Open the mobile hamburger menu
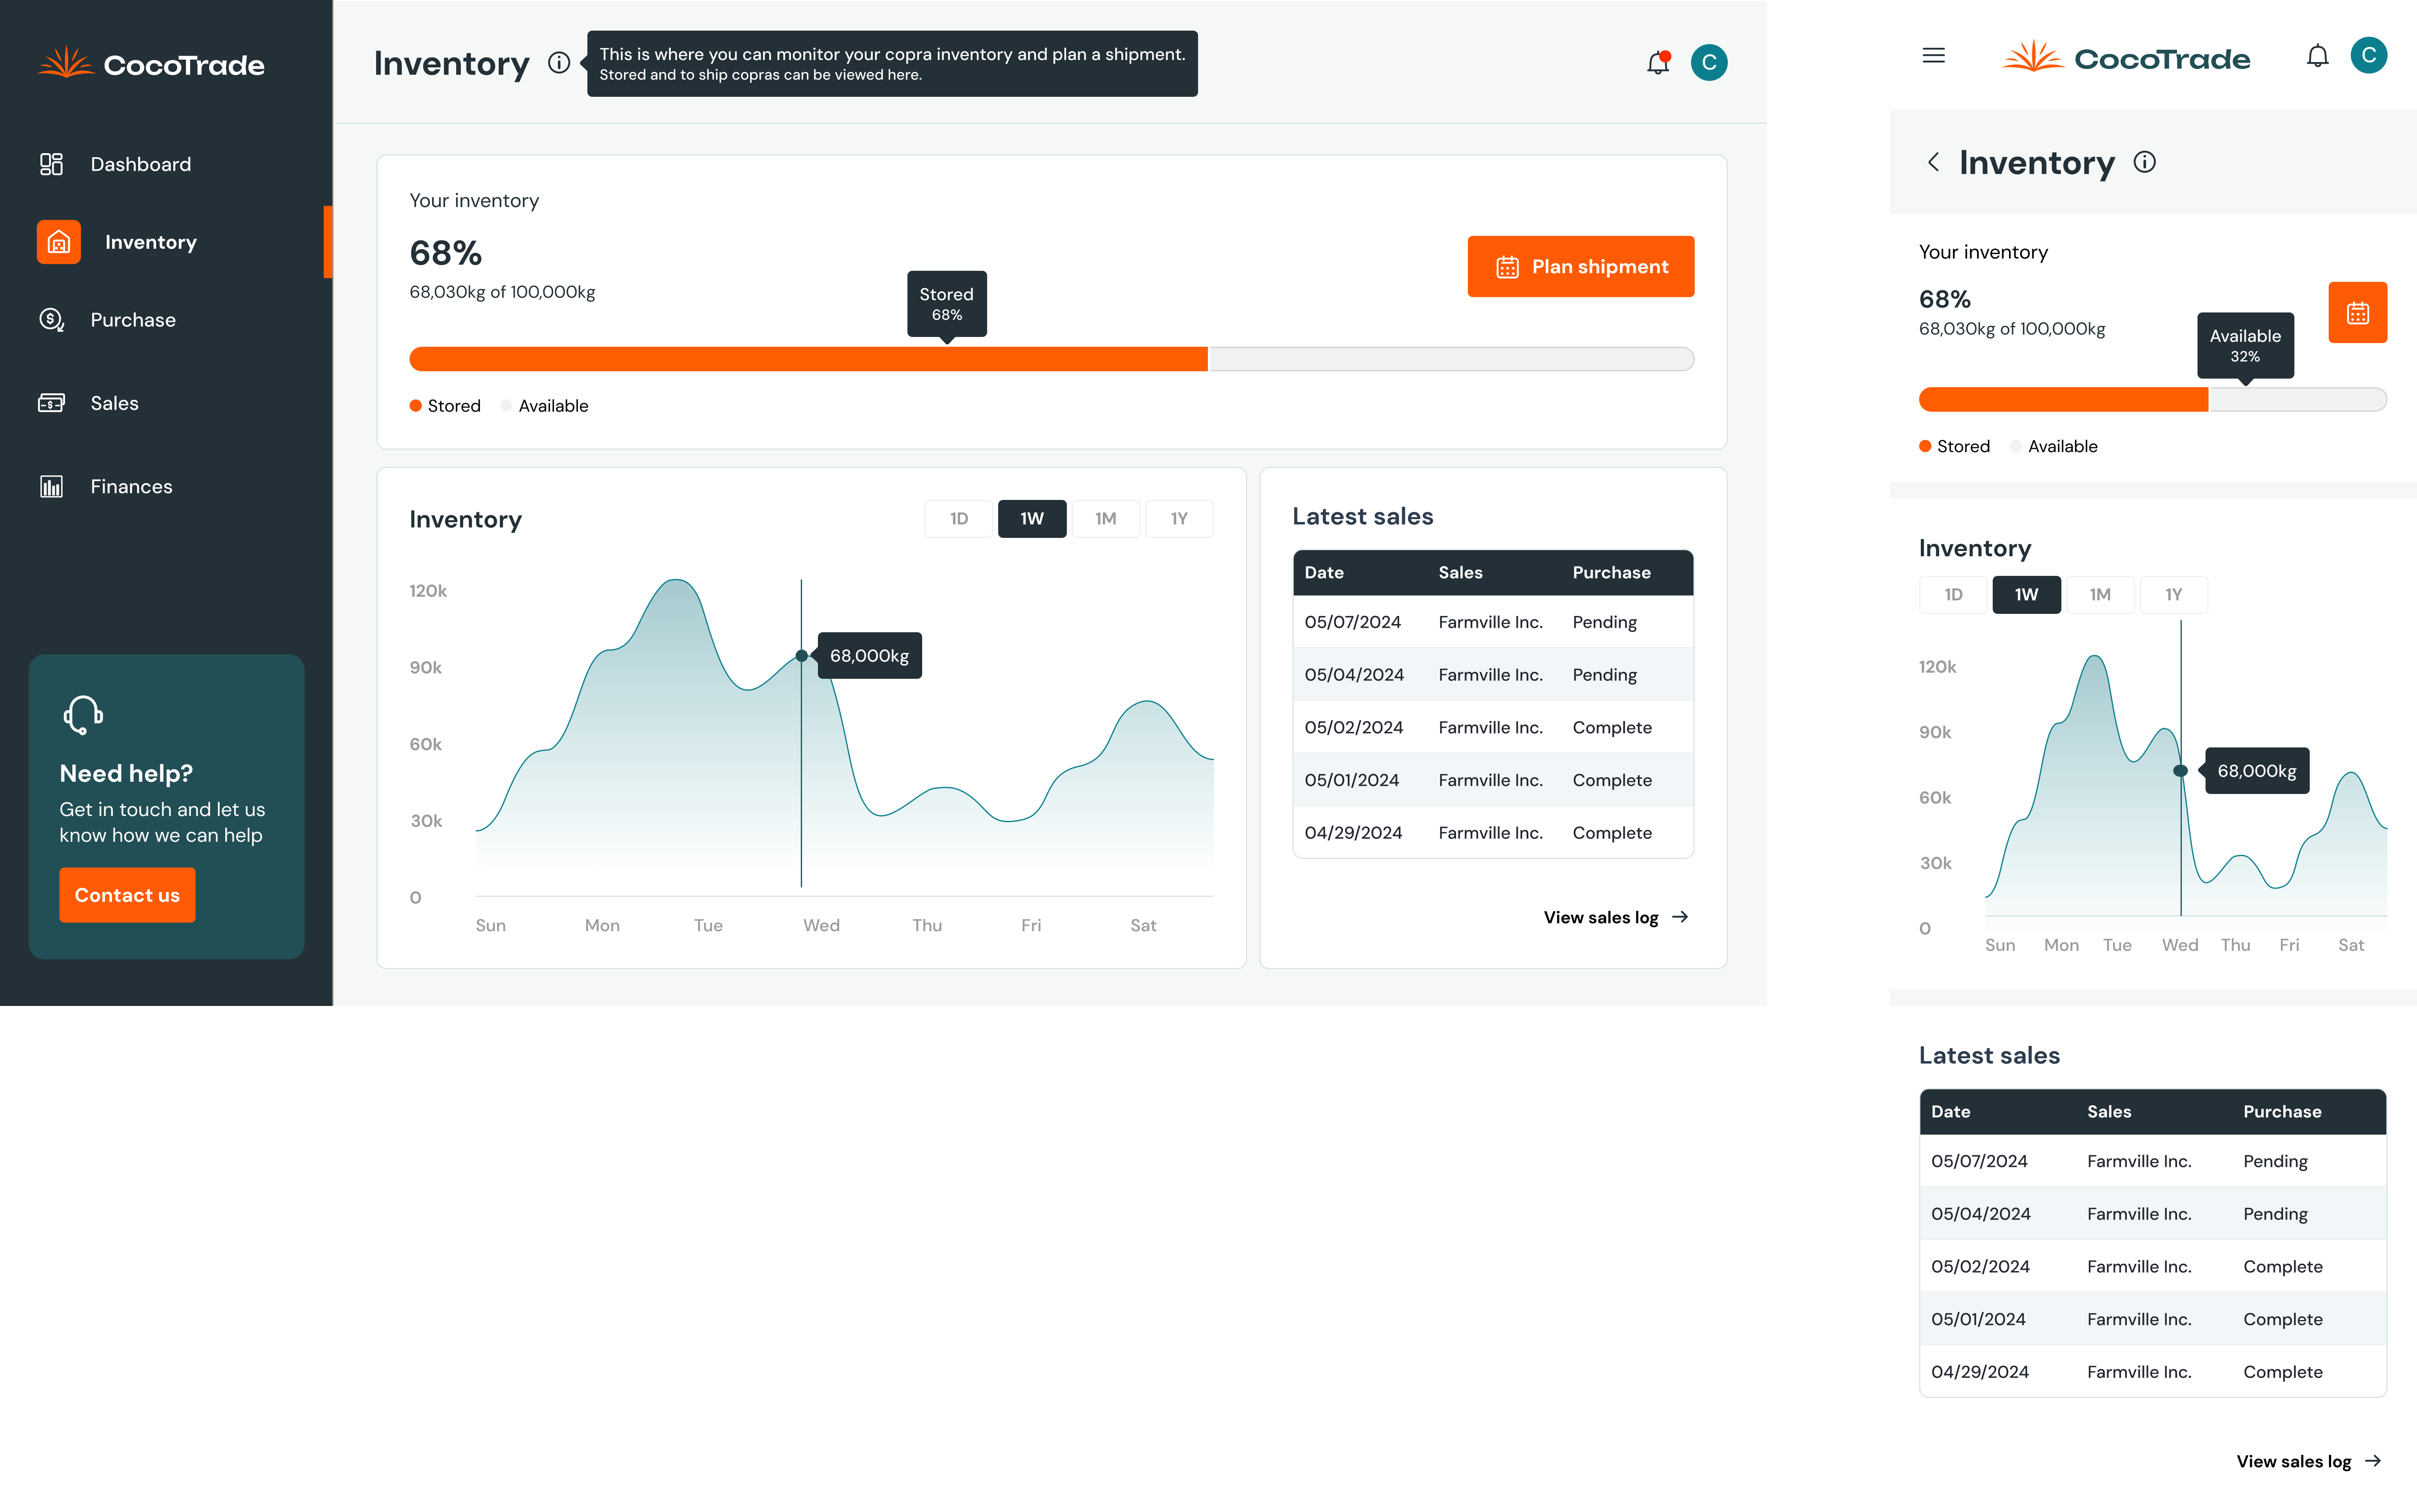 (x=1933, y=56)
